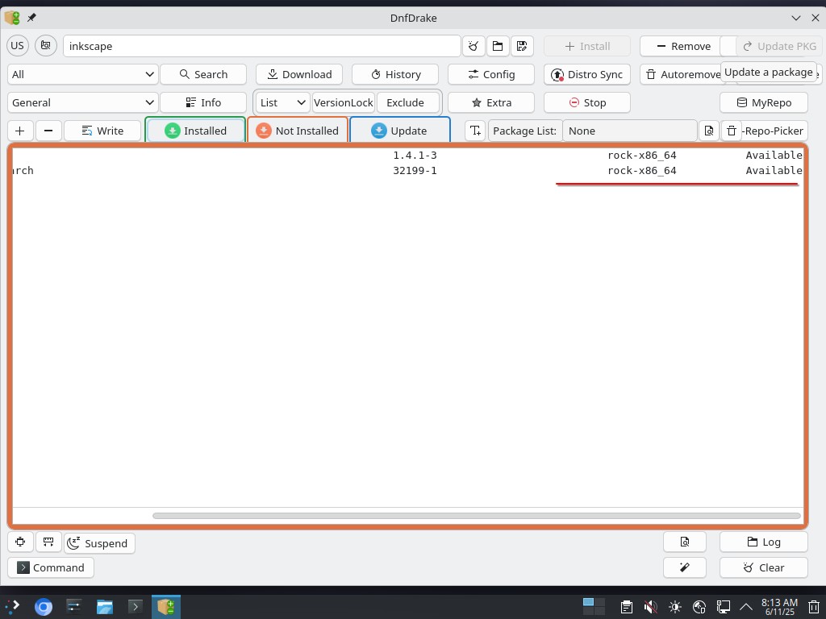Select version 1.4.1-3 in the results

pyautogui.click(x=415, y=156)
